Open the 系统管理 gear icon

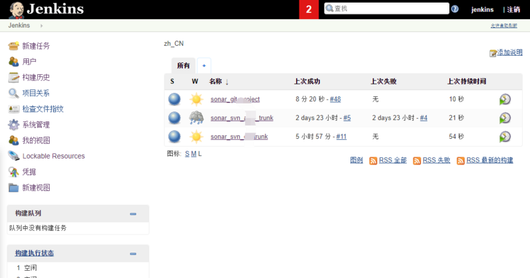pos(13,125)
